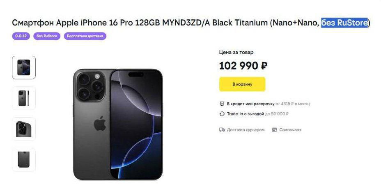The height and width of the screenshot is (195, 381).
Task: Click the main iPhone 16 Pro product image
Action: click(x=118, y=125)
